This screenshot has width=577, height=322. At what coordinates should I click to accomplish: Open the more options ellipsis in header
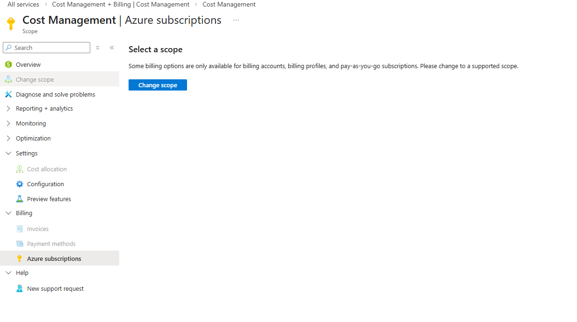point(236,20)
